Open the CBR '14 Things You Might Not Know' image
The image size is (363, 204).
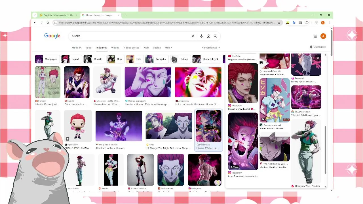169,126
